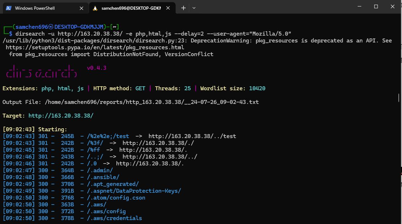402x224 pixels.
Task: Click the HTTP method GET value
Action: point(140,88)
